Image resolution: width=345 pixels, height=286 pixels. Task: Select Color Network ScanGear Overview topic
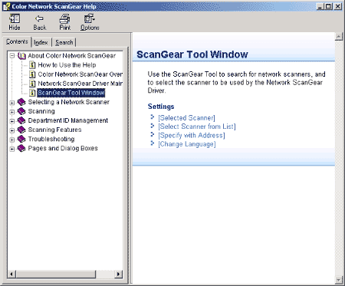(x=80, y=74)
